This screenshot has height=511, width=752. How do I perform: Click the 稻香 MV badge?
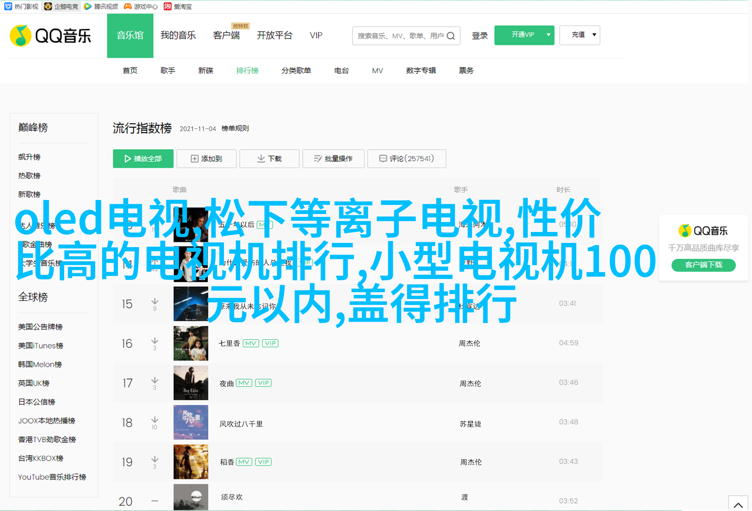click(x=244, y=462)
